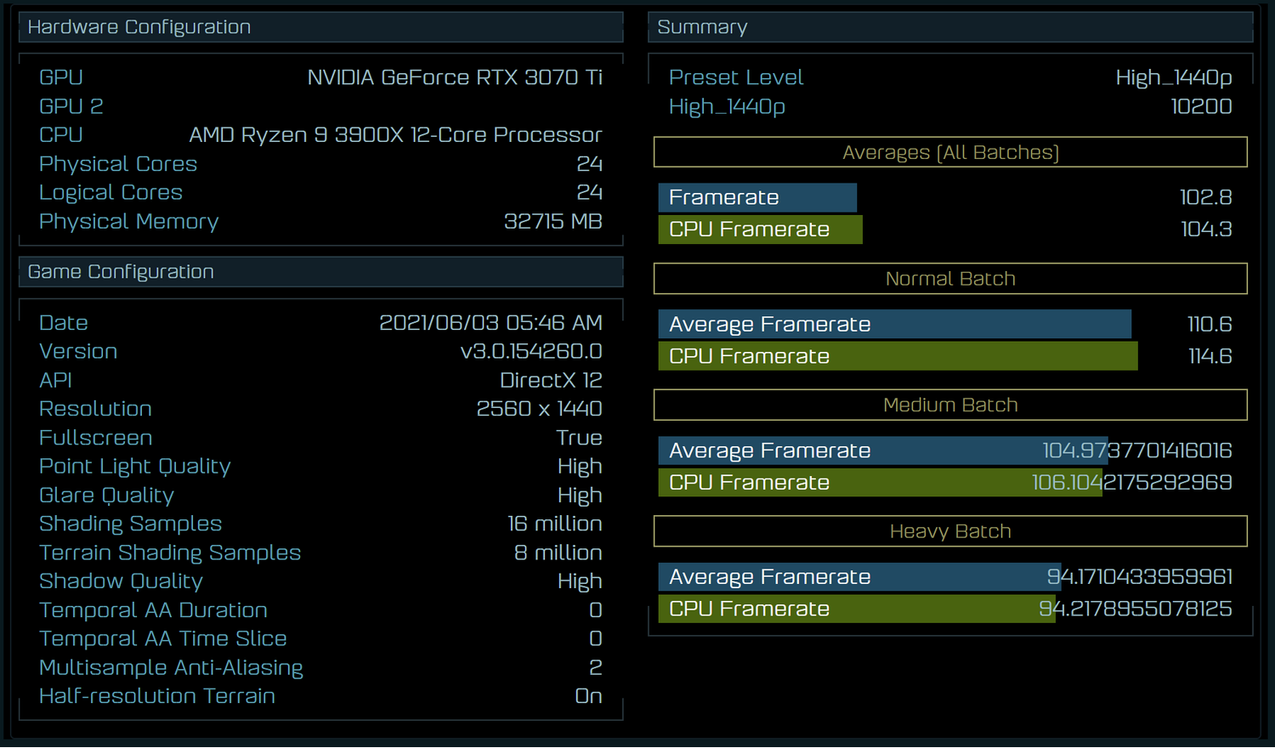Click the Normal Batch heading
Image resolution: width=1275 pixels, height=748 pixels.
[x=950, y=279]
